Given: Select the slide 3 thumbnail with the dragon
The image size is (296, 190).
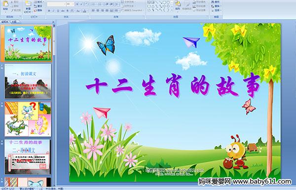Looking at the screenshot, I should point(28,119).
